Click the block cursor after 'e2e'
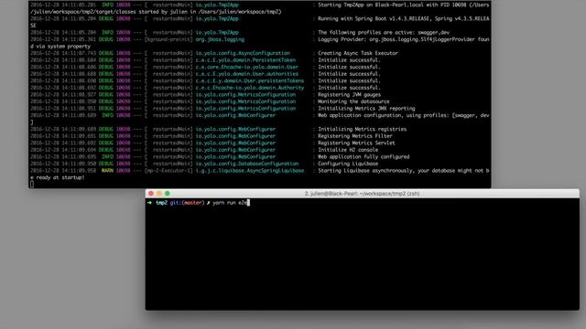 (248, 203)
